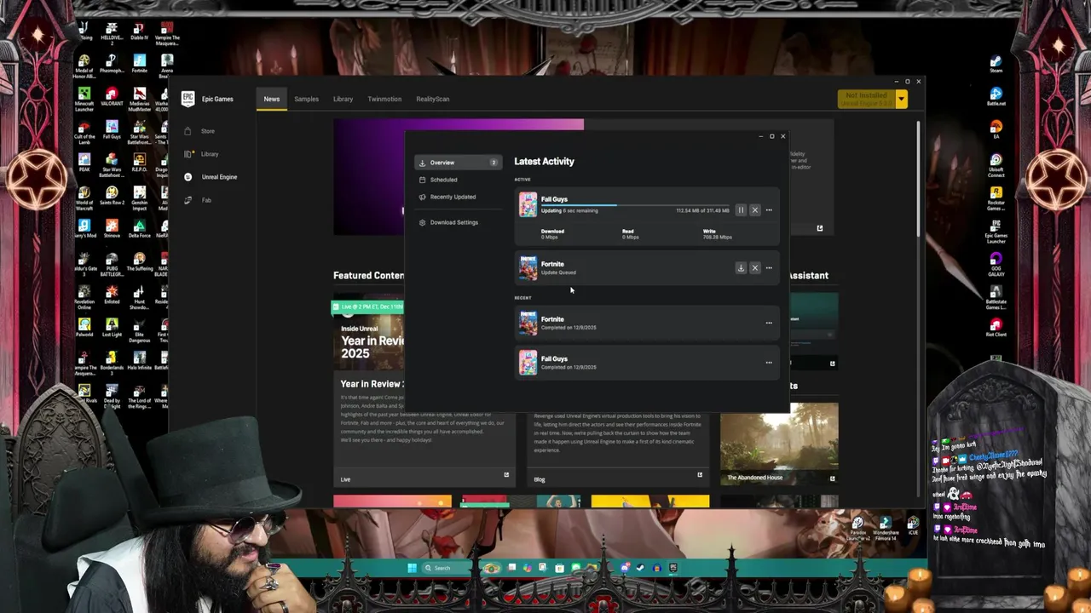The width and height of the screenshot is (1091, 613).
Task: Open options for recently completed Fortnite entry
Action: 769,323
